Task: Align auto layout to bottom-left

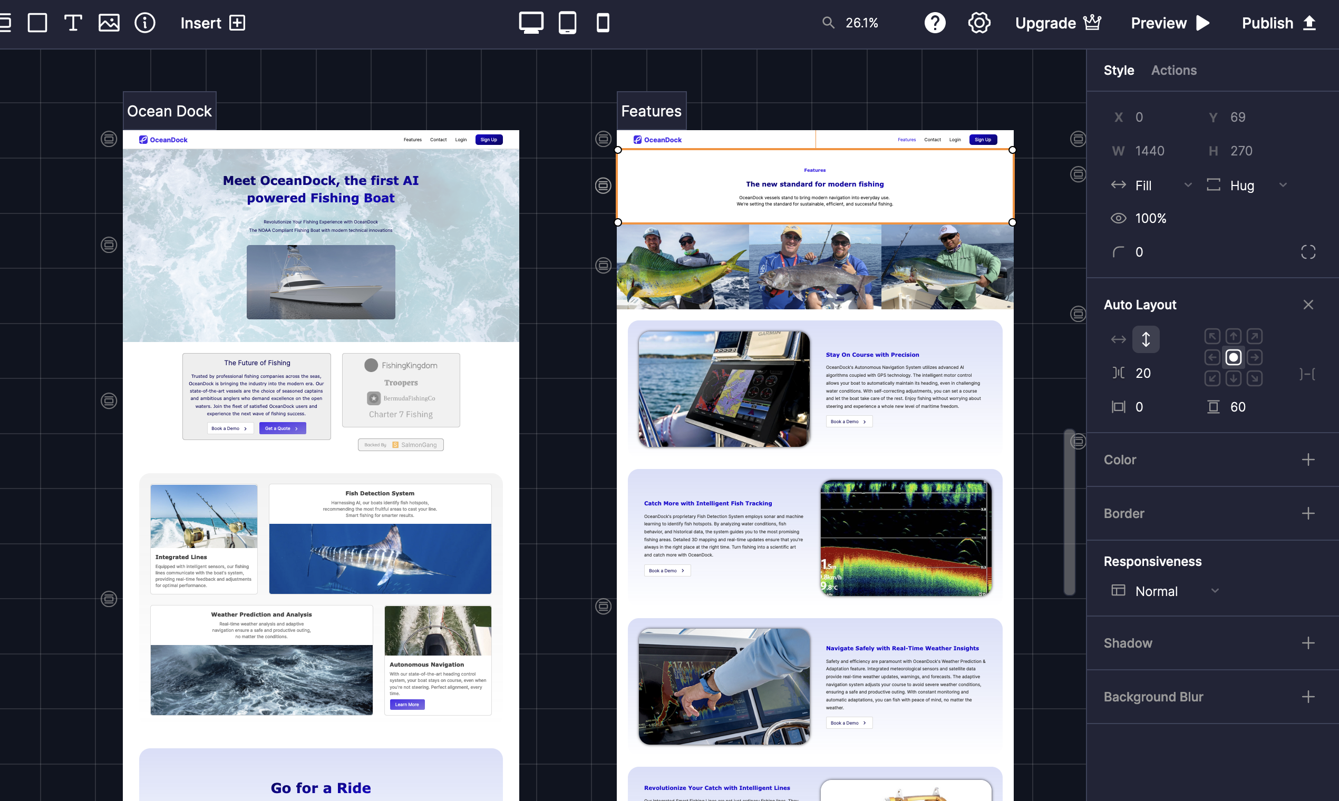Action: 1212,378
